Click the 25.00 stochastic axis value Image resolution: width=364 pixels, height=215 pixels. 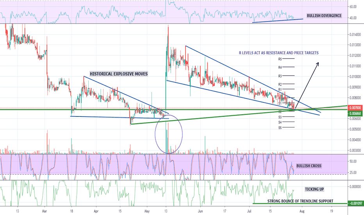click(353, 172)
